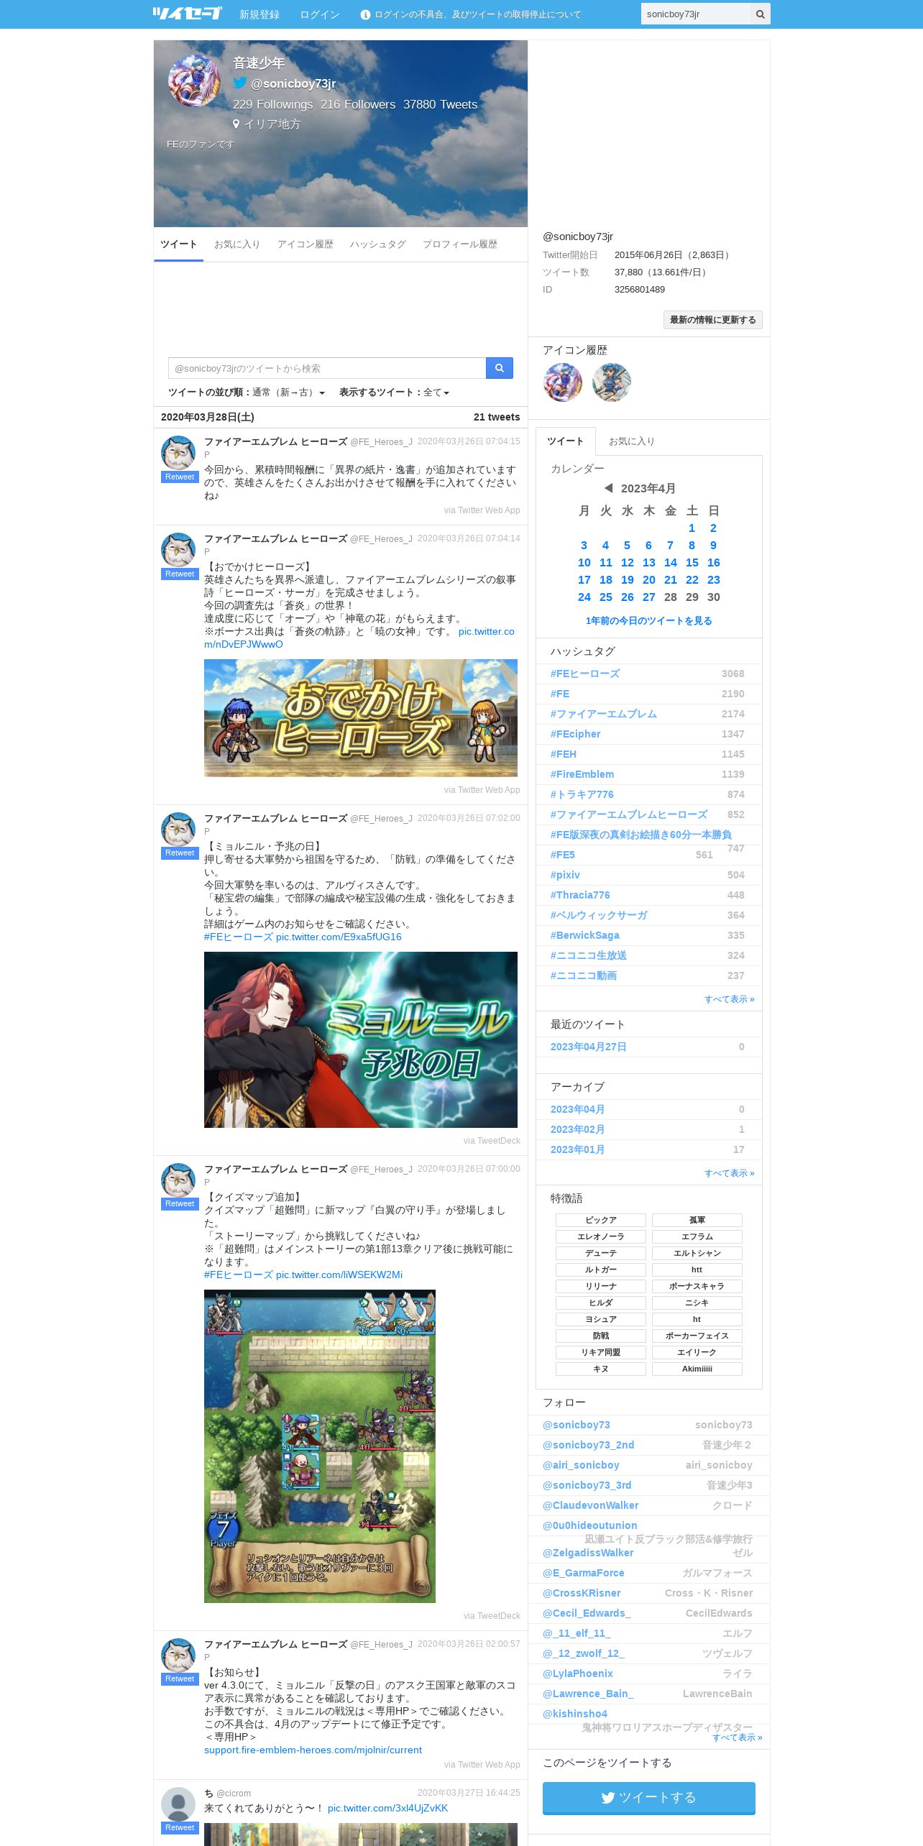Image resolution: width=923 pixels, height=1846 pixels.
Task: Show all followed users link
Action: click(x=737, y=1737)
